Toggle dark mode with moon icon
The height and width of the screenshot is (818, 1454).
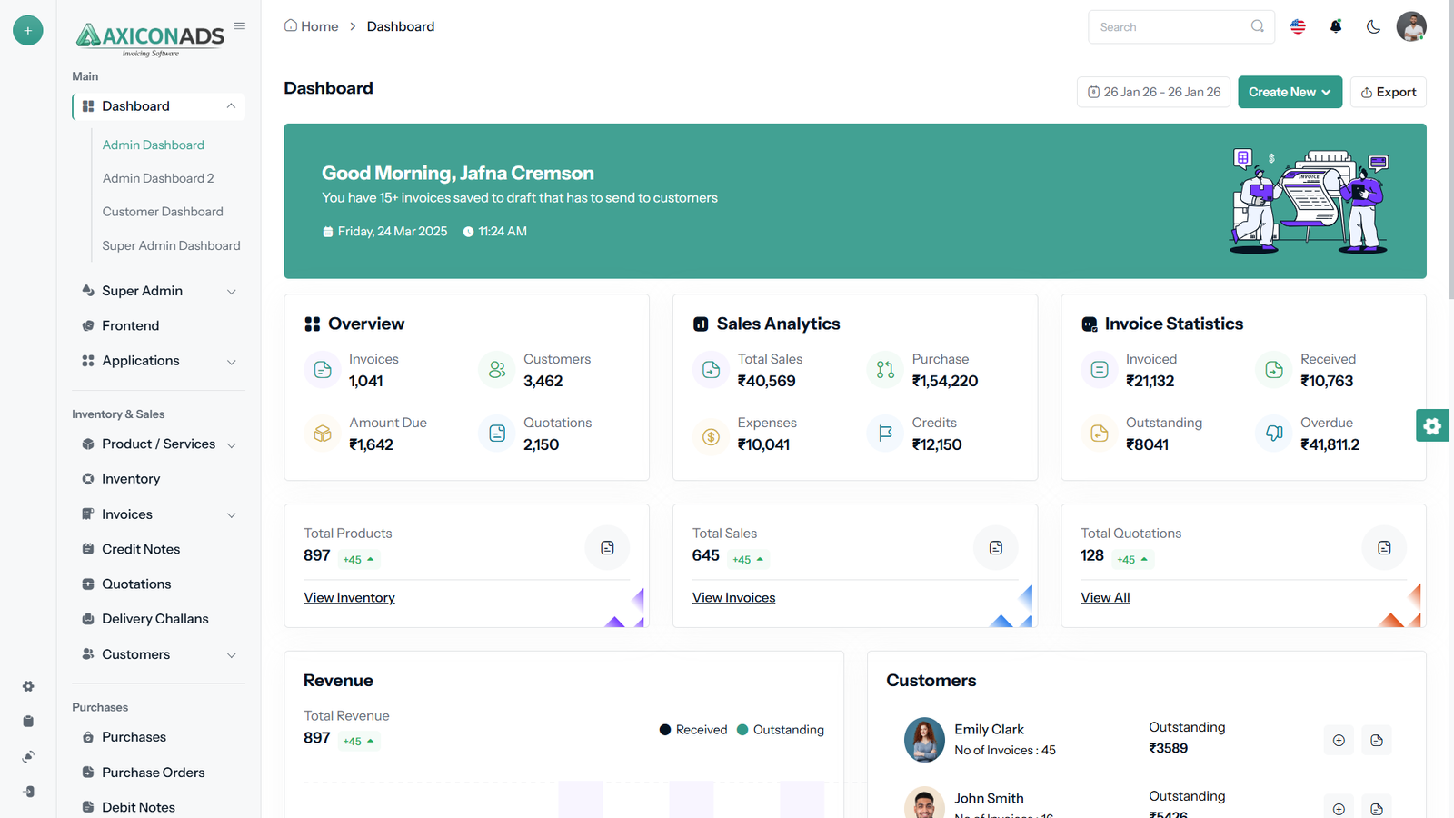1373,27
